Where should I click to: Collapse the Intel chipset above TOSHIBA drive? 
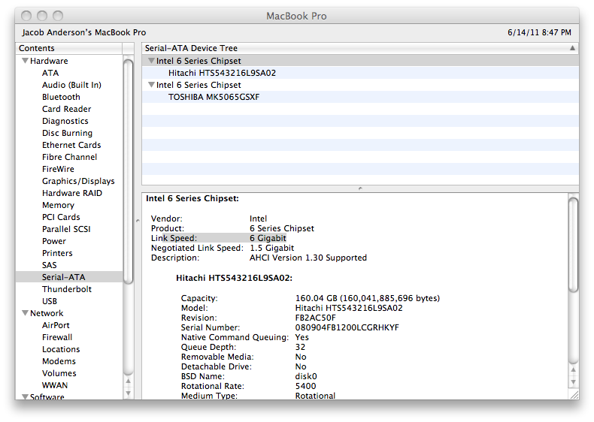point(151,85)
